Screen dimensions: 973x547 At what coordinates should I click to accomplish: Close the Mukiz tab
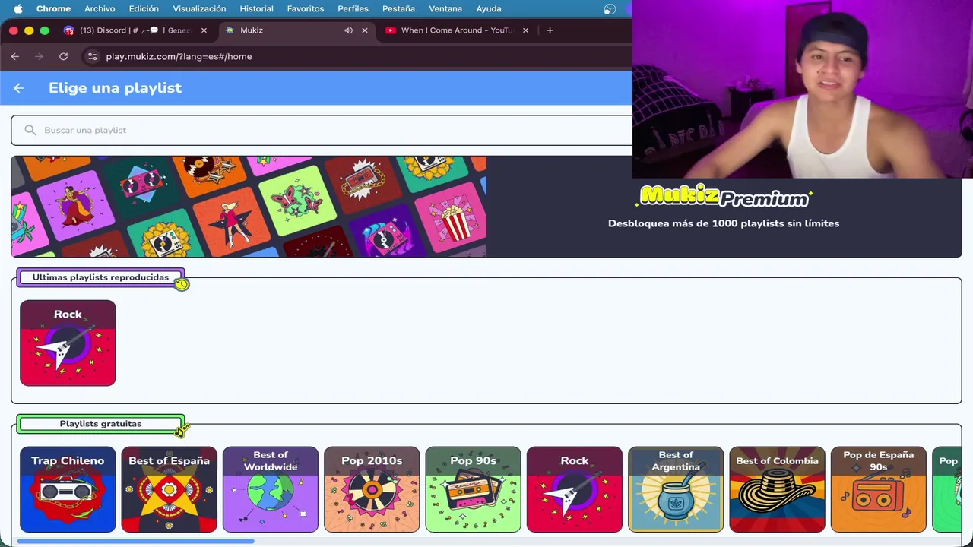pos(365,30)
